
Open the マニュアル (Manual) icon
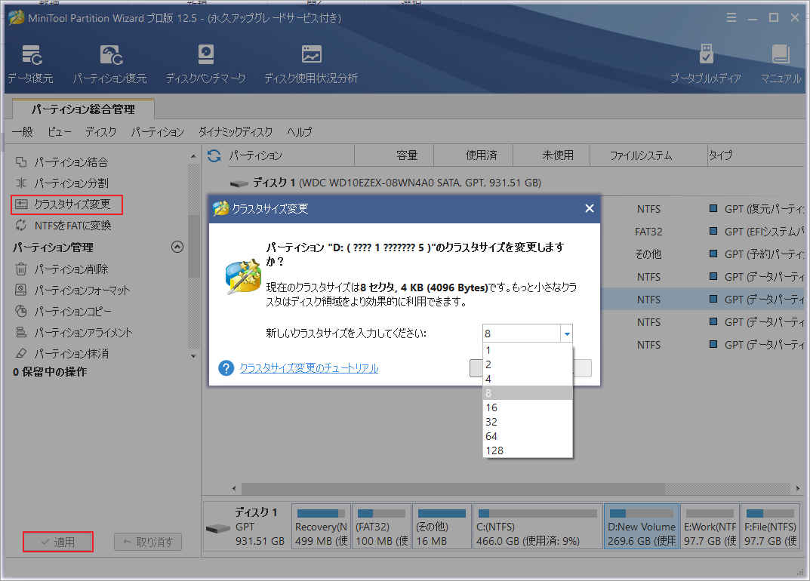pos(781,64)
